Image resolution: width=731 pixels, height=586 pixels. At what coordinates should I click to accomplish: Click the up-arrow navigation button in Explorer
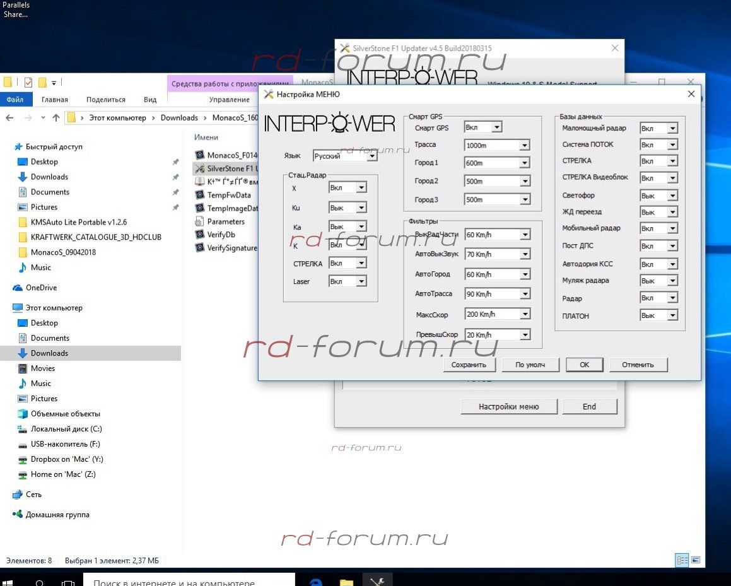point(56,118)
